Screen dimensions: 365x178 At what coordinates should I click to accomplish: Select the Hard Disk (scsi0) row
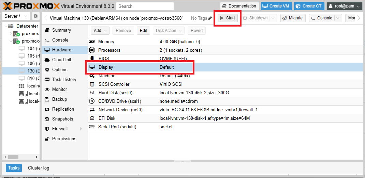[x=226, y=93]
